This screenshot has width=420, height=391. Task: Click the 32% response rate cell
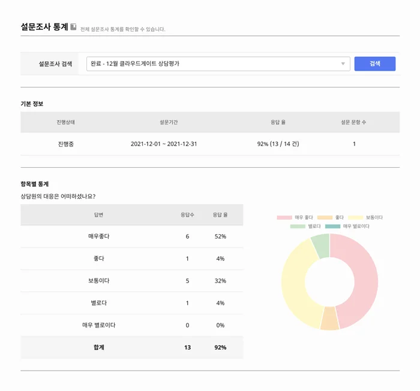point(220,281)
